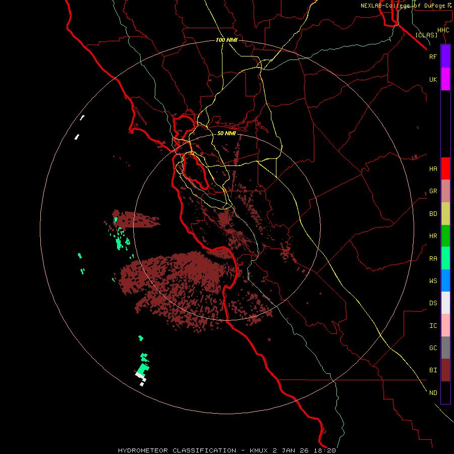Click the BD legend label

click(433, 214)
